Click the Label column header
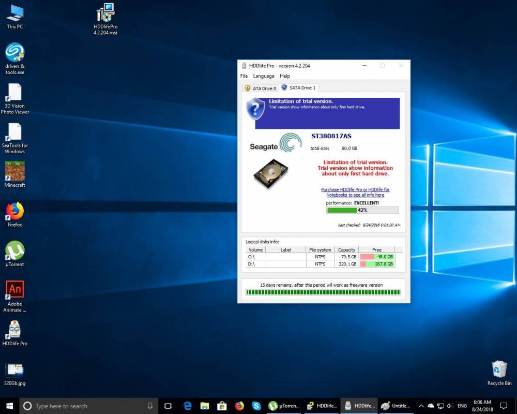This screenshot has width=517, height=414. [x=286, y=249]
